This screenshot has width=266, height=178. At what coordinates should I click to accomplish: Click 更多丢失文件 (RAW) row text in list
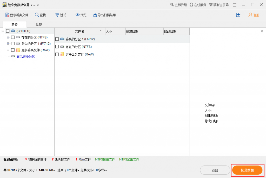pyautogui.click(x=79, y=54)
